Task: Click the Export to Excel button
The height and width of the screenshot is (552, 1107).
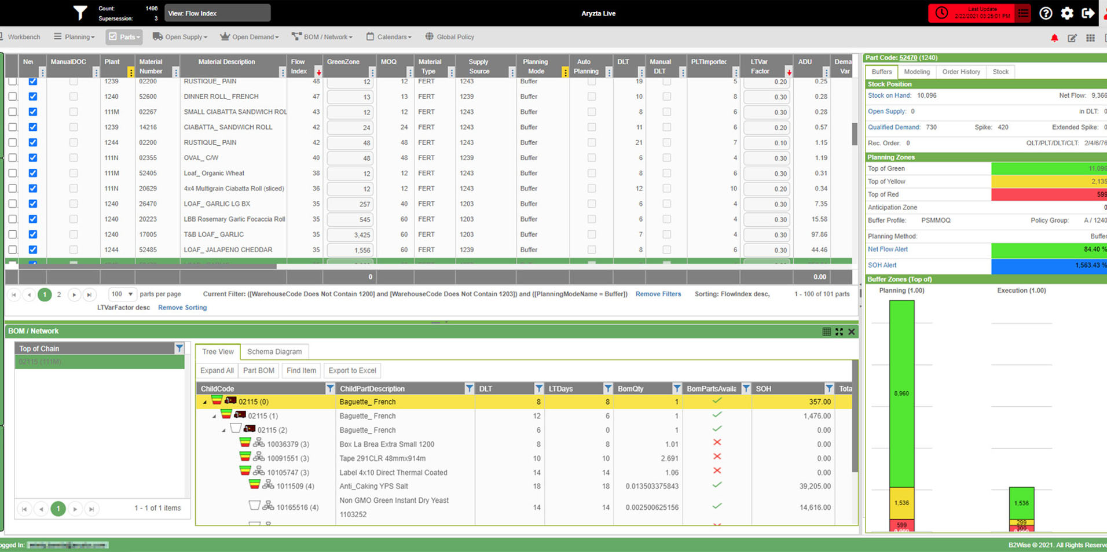Action: [x=352, y=371]
